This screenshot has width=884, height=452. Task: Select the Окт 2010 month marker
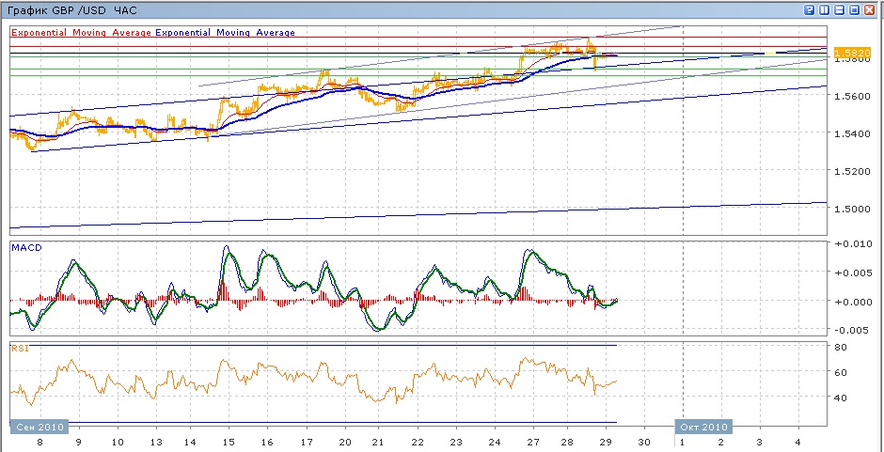703,427
